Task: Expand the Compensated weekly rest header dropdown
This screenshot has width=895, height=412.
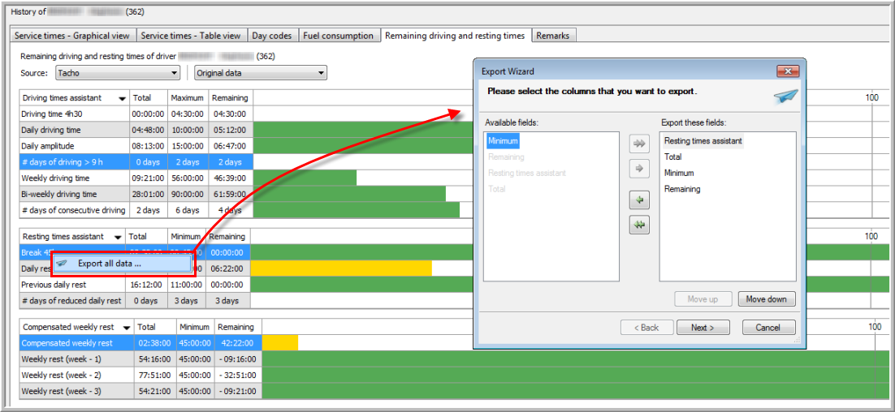Action: [128, 328]
